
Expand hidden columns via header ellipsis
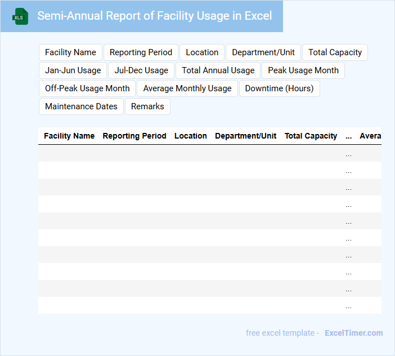pyautogui.click(x=348, y=136)
